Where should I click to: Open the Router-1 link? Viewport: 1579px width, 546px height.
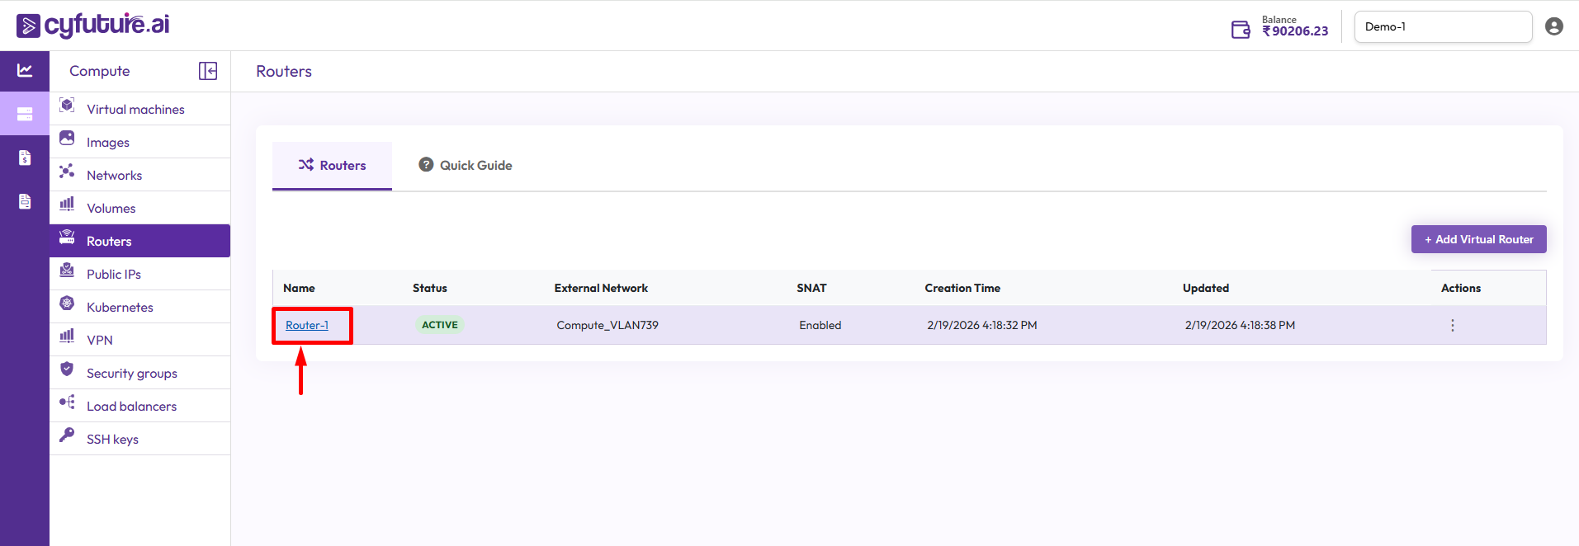(307, 325)
